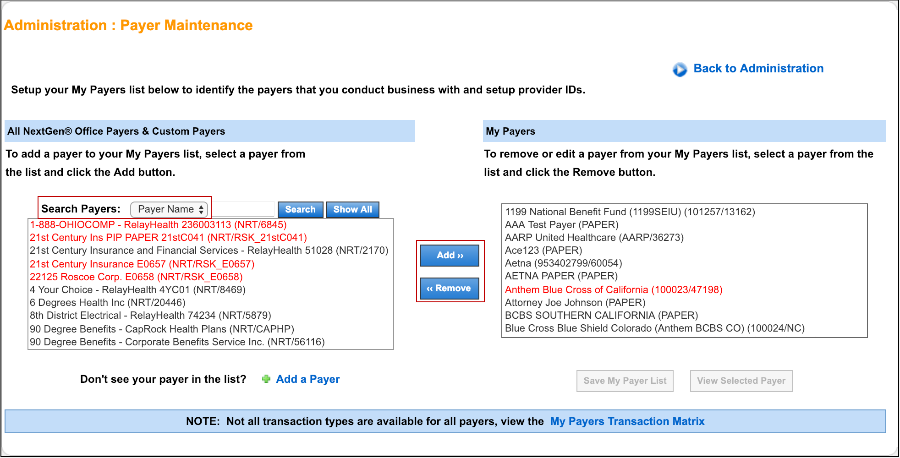Open the Add a Payer link
Screen dimensions: 900x458
[x=308, y=379]
